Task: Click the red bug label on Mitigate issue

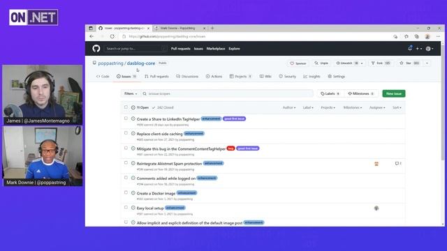Action: click(x=230, y=149)
